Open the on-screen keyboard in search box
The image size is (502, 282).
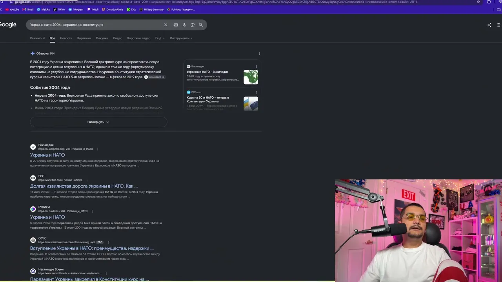tap(176, 25)
